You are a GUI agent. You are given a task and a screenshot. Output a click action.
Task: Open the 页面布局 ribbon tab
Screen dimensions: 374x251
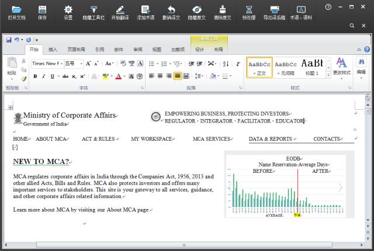[77, 50]
